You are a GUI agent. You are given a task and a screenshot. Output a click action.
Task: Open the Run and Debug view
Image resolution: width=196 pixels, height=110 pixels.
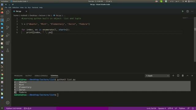(x=8, y=35)
